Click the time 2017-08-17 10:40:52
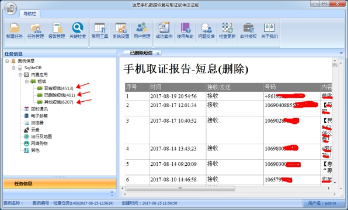Screen dimensions: 348x210 click(173, 120)
